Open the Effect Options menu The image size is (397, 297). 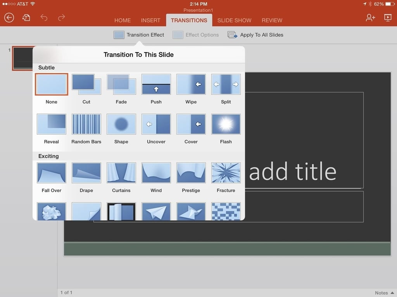(x=195, y=35)
